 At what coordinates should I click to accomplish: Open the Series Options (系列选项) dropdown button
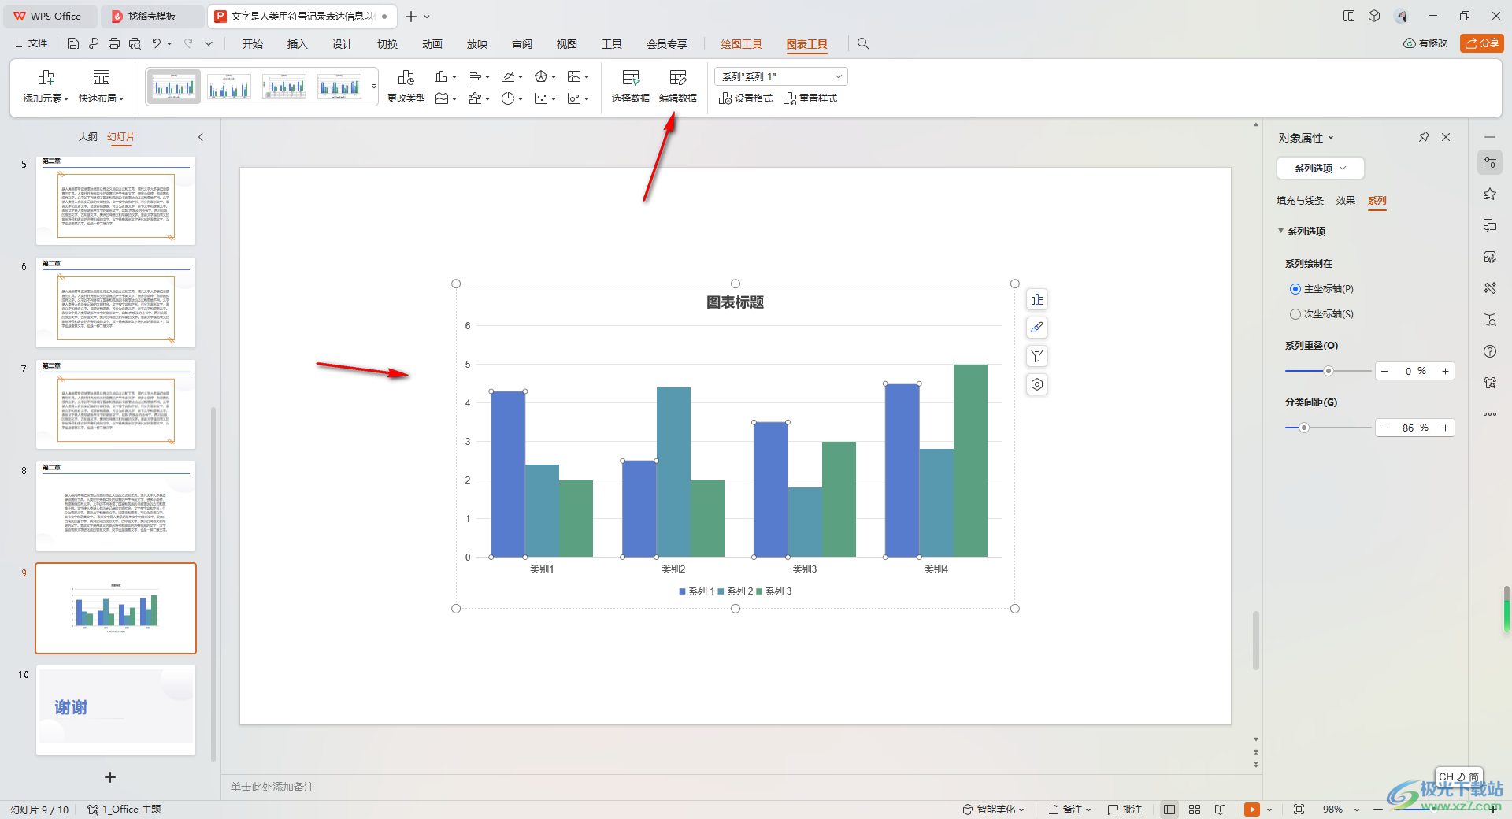coord(1320,168)
